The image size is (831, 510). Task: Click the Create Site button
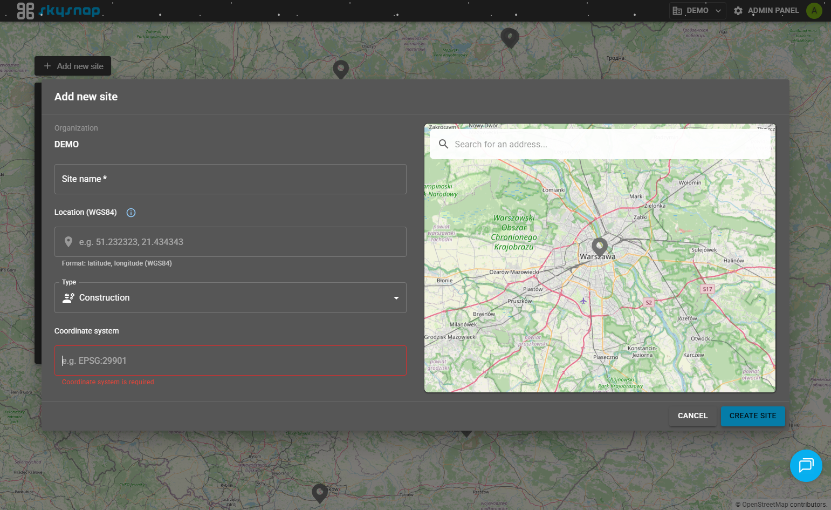(x=753, y=416)
